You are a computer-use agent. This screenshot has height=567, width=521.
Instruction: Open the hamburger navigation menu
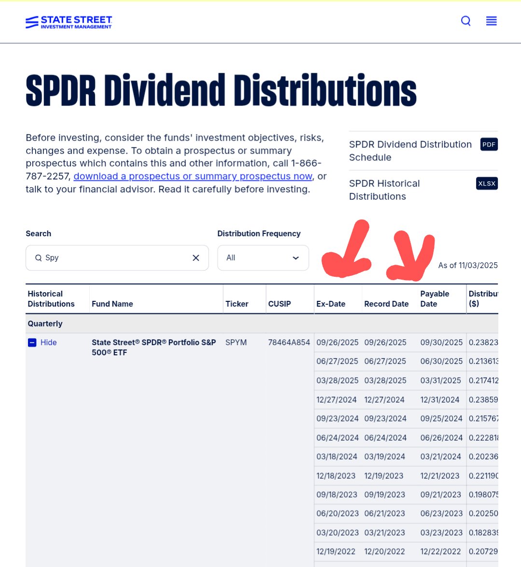[x=492, y=21]
